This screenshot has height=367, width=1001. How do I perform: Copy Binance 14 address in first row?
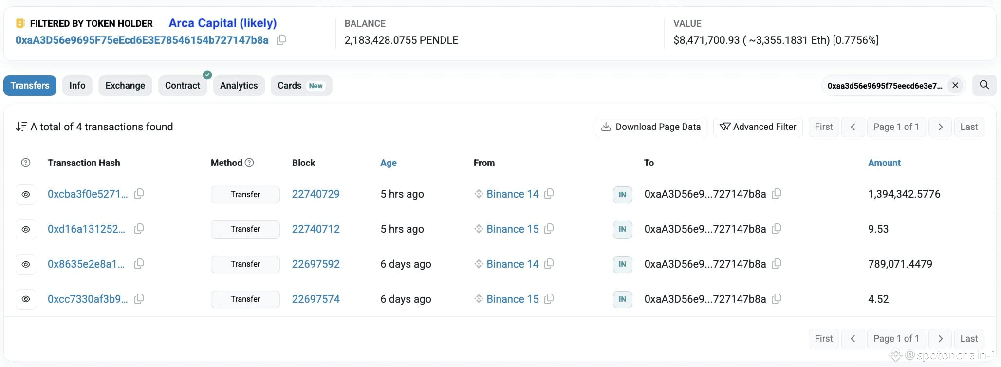coord(549,194)
